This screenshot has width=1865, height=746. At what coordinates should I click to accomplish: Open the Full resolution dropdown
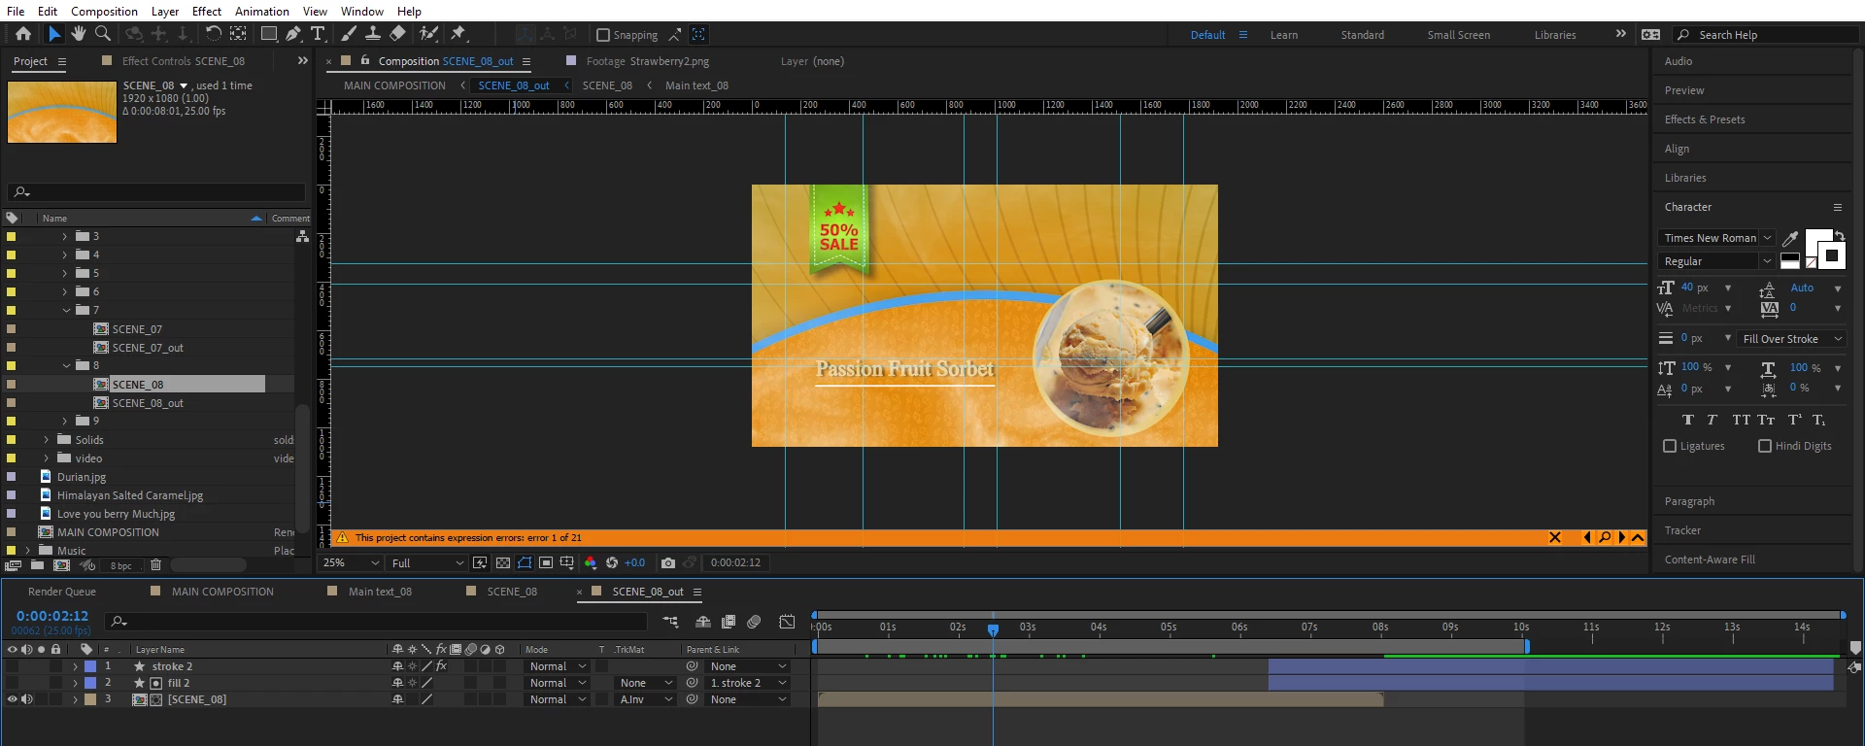coord(426,562)
